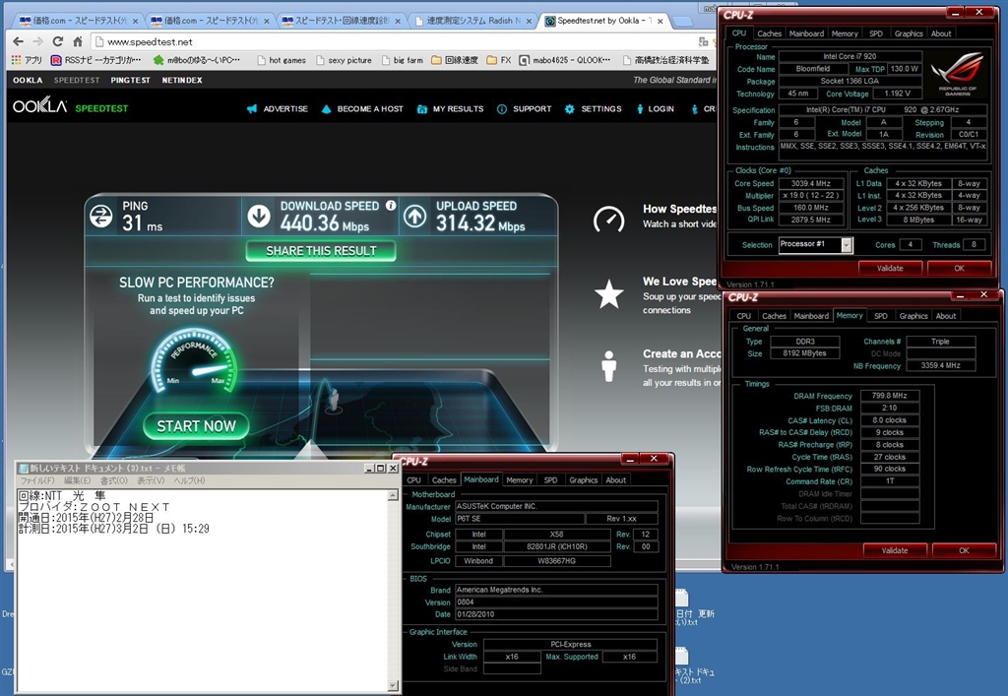Click the Notepad scrollbar down arrow

393,686
